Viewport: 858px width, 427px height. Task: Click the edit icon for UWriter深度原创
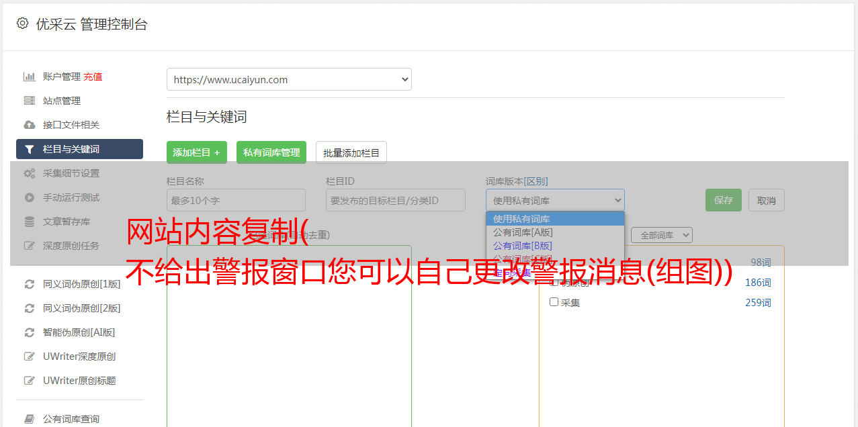[30, 357]
